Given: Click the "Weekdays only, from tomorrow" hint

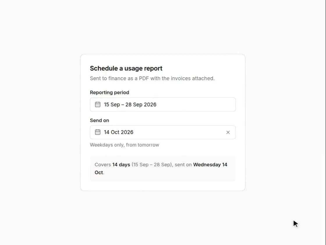Looking at the screenshot, I should coord(124,145).
